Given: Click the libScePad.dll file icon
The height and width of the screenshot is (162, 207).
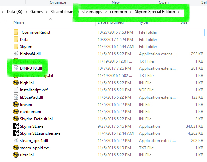Looking at the screenshot, I should click(x=16, y=97).
